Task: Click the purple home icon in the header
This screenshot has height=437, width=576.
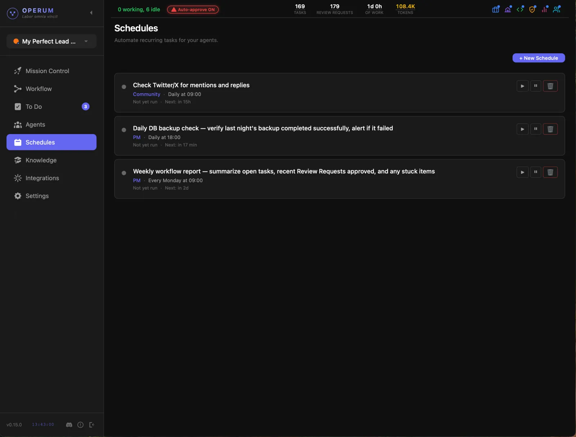Action: tap(508, 9)
